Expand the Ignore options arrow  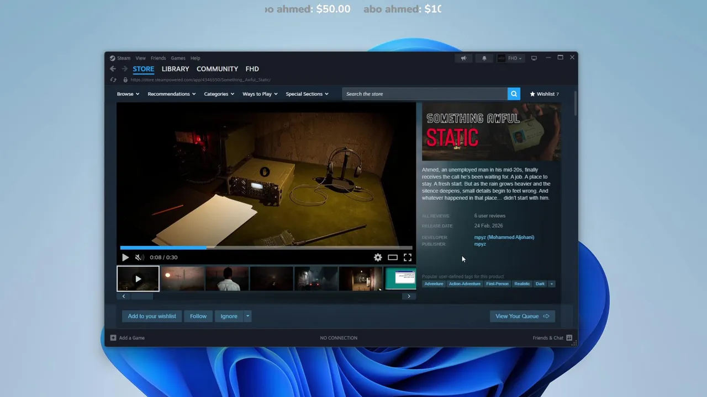(247, 316)
